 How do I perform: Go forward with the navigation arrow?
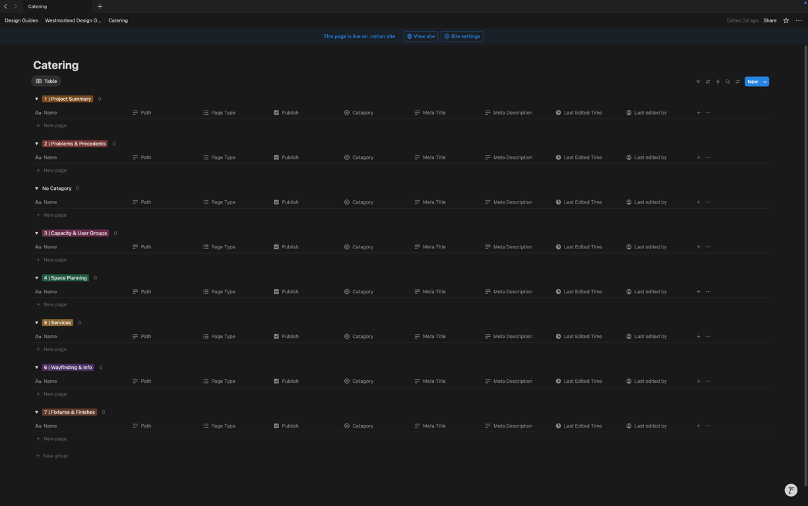[x=16, y=7]
